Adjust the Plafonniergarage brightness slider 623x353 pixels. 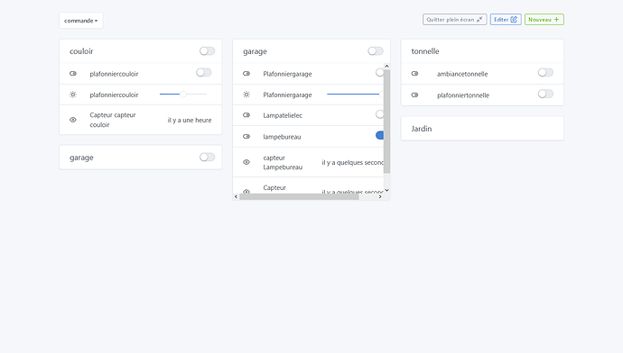[355, 95]
